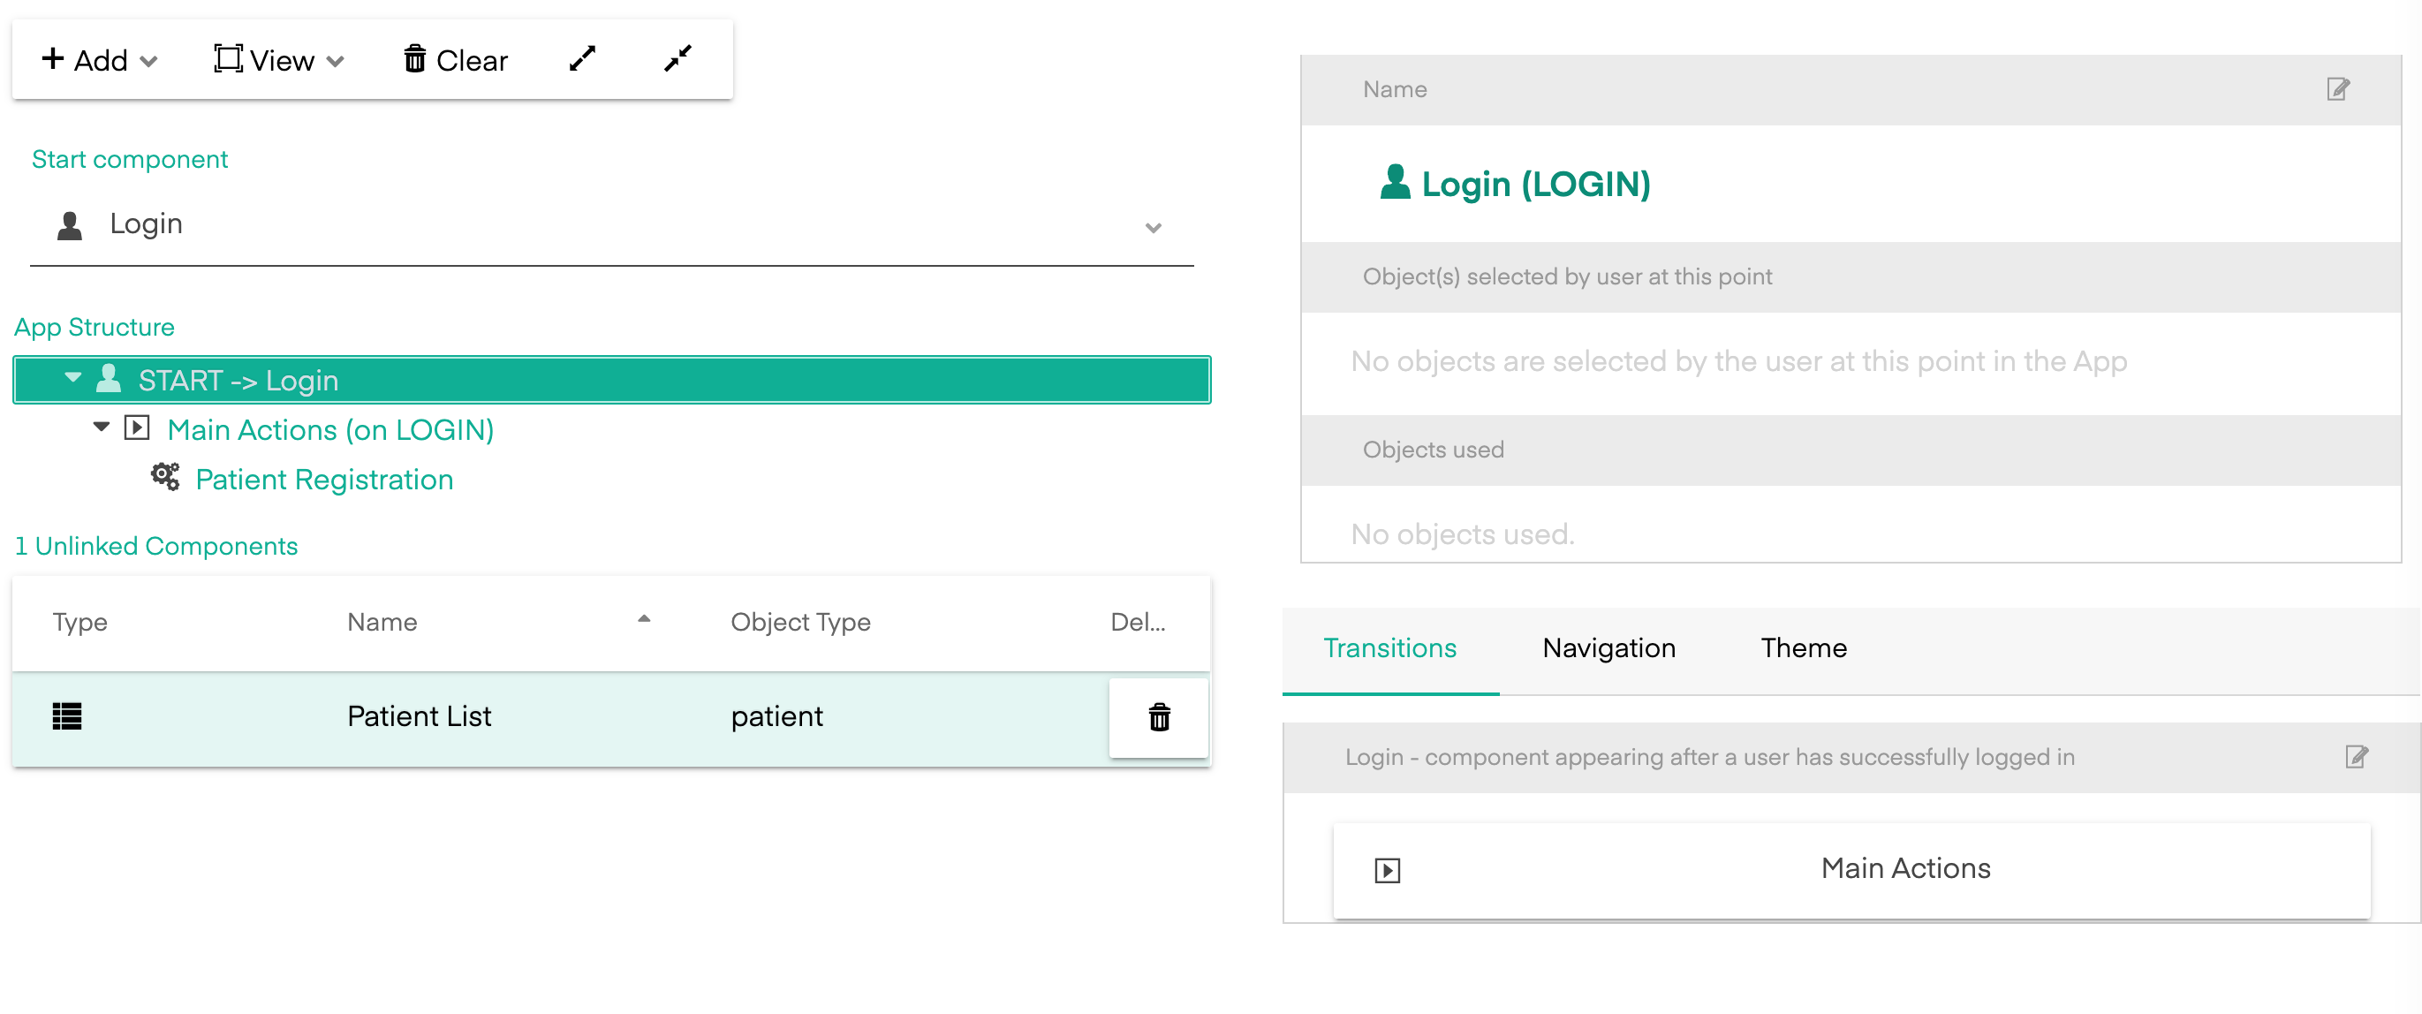This screenshot has height=1014, width=2422.
Task: Sort unlinked components by Name column
Action: (382, 622)
